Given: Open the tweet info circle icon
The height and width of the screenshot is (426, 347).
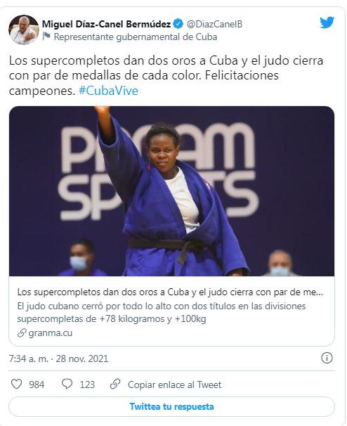Looking at the screenshot, I should 327,358.
